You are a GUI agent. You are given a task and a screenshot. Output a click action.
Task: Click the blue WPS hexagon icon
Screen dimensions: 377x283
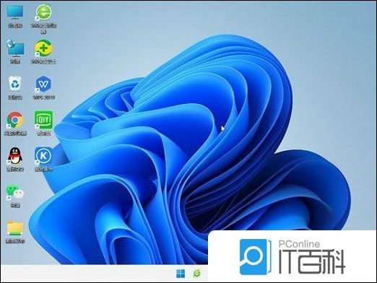[43, 84]
